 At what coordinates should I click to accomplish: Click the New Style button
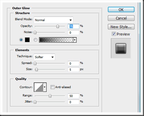point(121,27)
